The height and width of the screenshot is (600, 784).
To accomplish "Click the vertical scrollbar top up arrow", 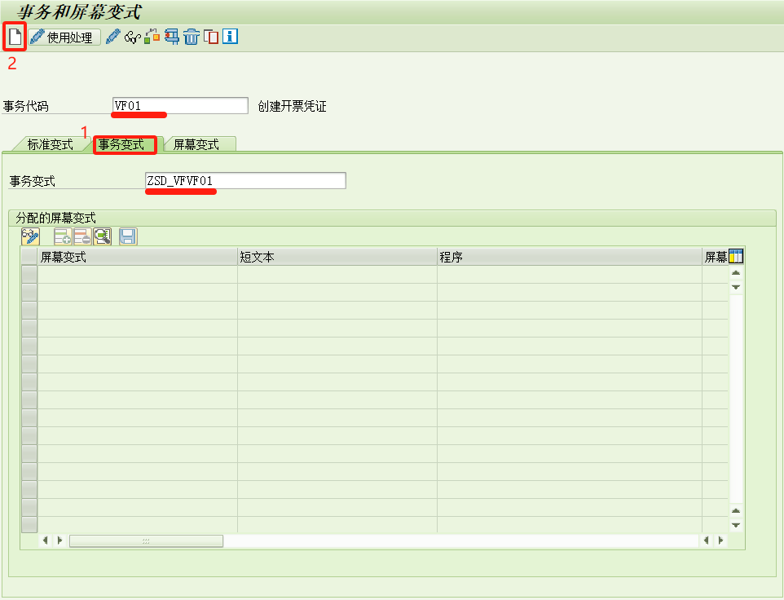I will click(x=735, y=273).
